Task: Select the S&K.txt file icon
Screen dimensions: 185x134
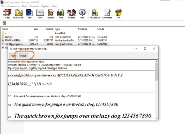Action: tap(3, 37)
